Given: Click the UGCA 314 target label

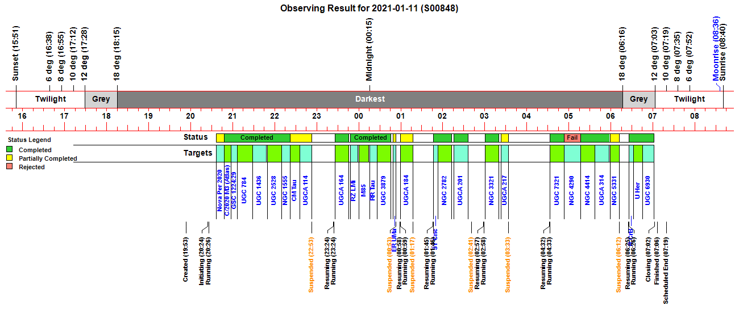Looking at the screenshot, I should pos(601,190).
